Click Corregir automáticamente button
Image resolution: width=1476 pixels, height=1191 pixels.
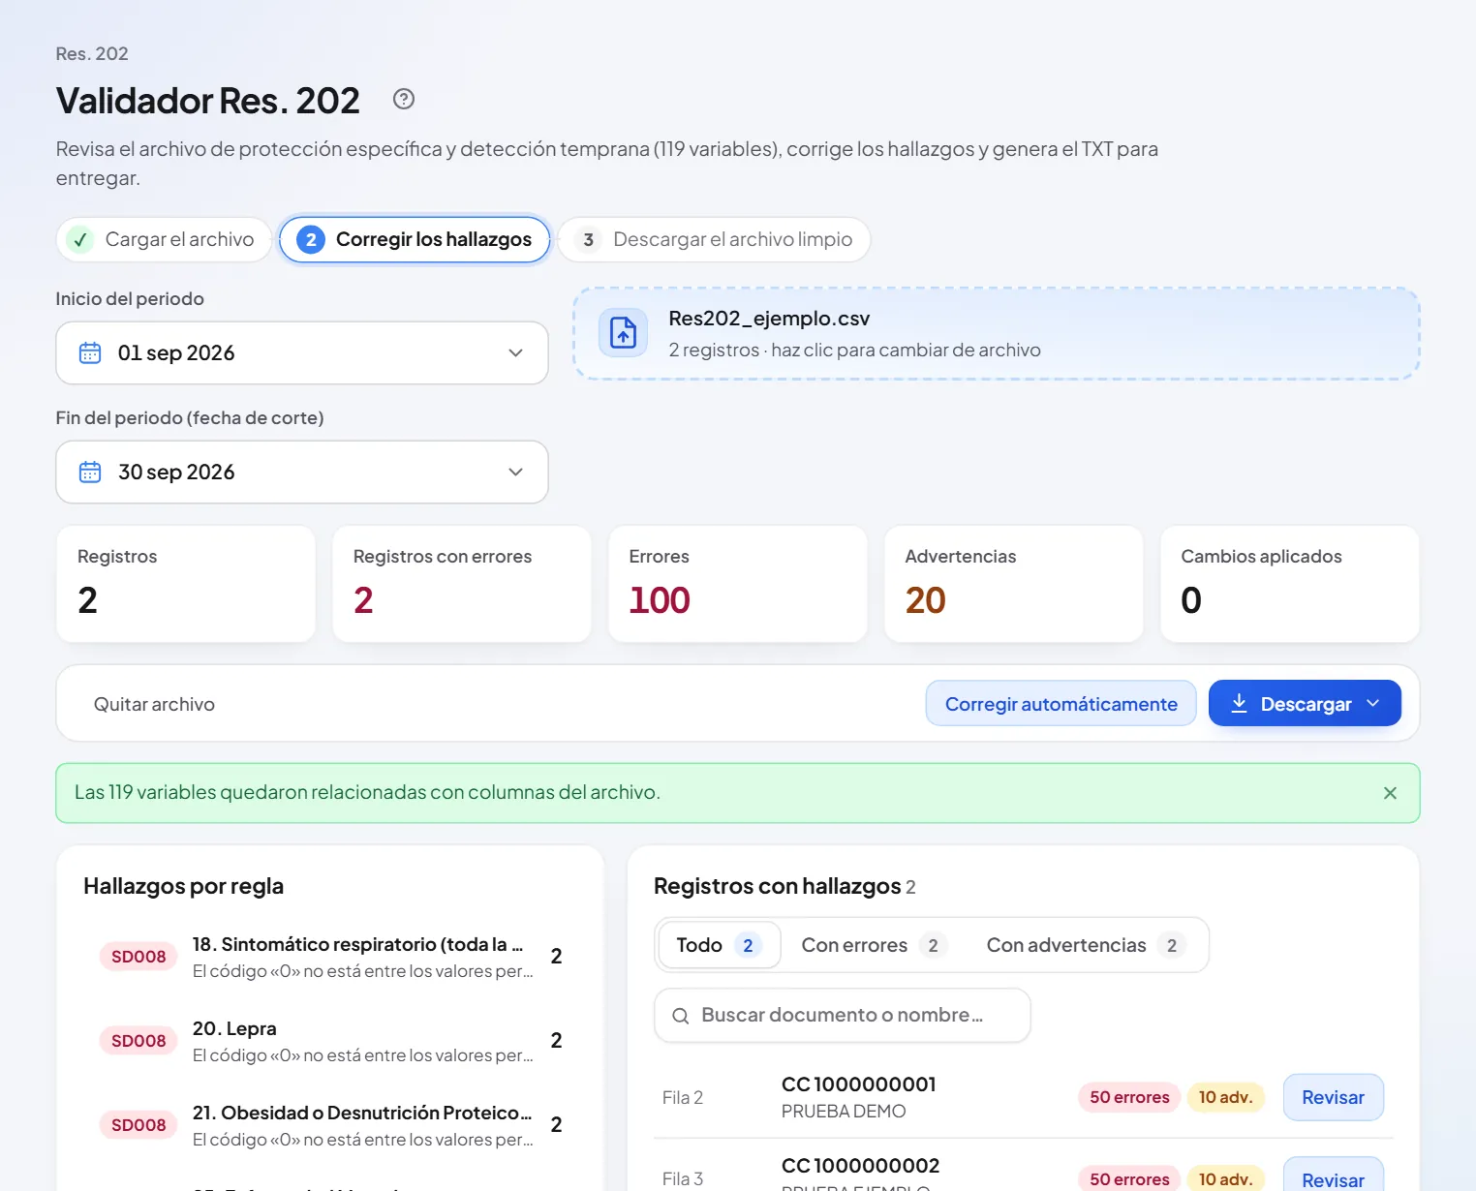pos(1061,703)
